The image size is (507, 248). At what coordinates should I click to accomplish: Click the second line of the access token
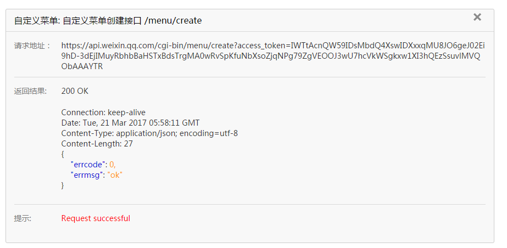[272, 56]
